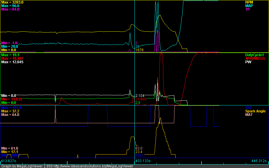Viewport: 269px width, 168px height.
Task: Open the ideasandsolutions.biz MegaLogViewer link
Action: tap(96, 166)
